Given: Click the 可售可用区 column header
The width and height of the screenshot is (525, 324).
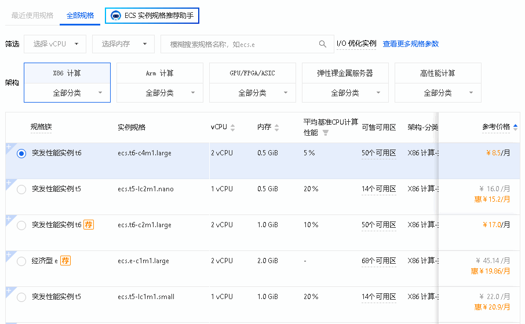Looking at the screenshot, I should click(x=378, y=128).
